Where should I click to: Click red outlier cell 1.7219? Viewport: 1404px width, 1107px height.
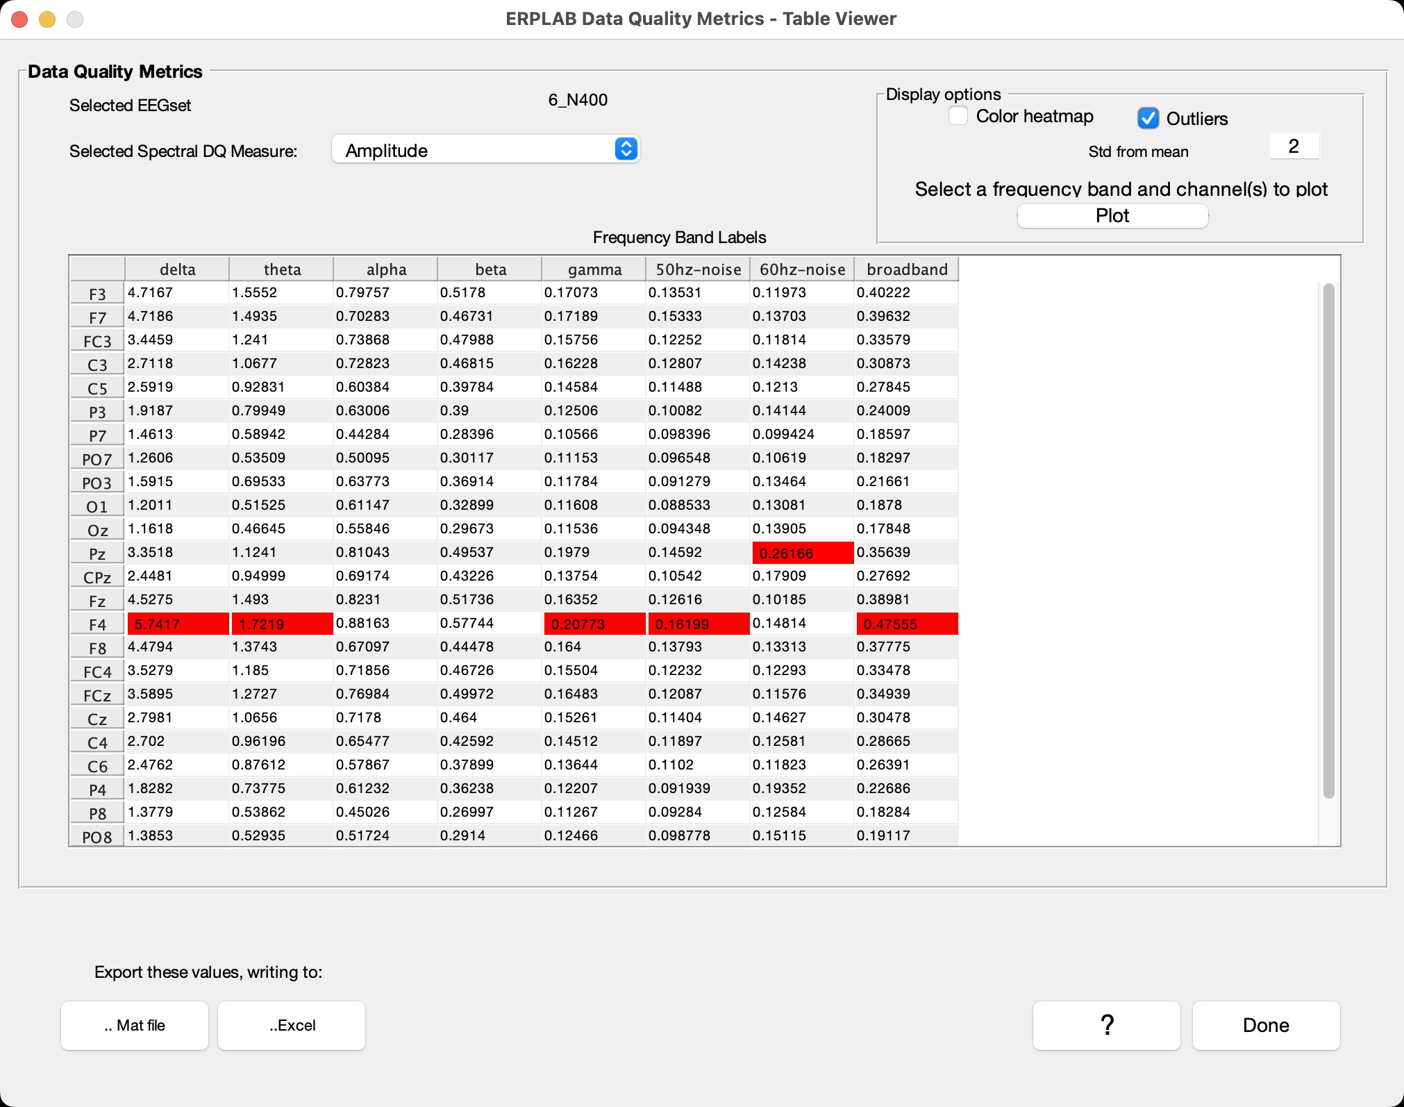(282, 624)
